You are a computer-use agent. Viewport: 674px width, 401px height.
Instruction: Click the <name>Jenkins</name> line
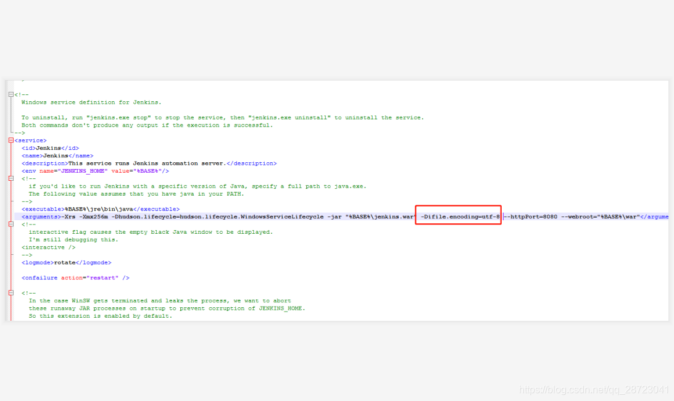click(x=57, y=155)
